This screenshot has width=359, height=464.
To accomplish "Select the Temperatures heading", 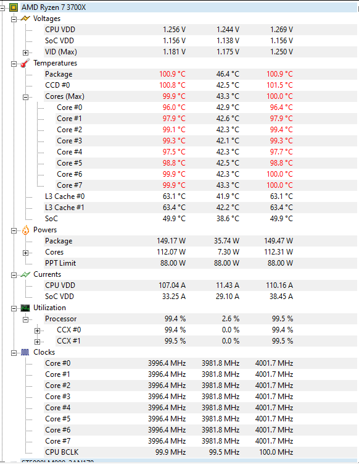I will pos(55,63).
